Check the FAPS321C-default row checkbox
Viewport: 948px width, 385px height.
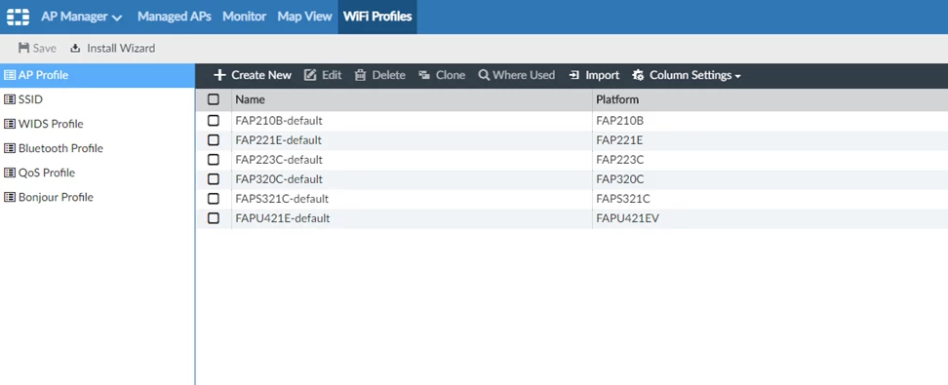pyautogui.click(x=214, y=199)
